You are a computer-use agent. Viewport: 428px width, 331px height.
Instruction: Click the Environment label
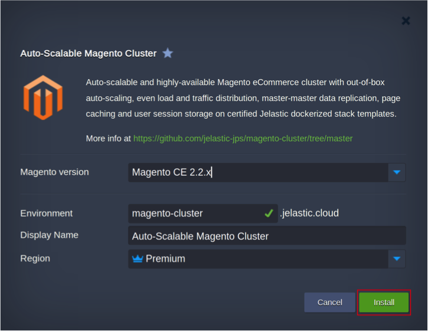(x=47, y=214)
